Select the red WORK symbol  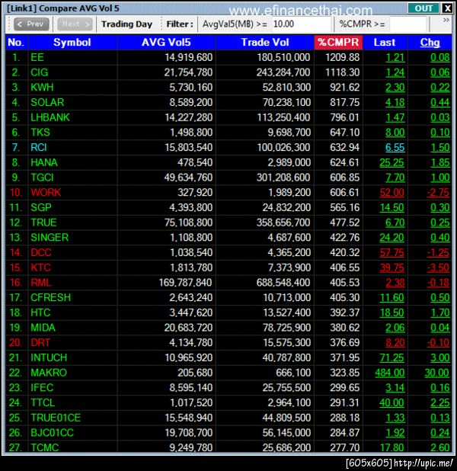click(46, 193)
